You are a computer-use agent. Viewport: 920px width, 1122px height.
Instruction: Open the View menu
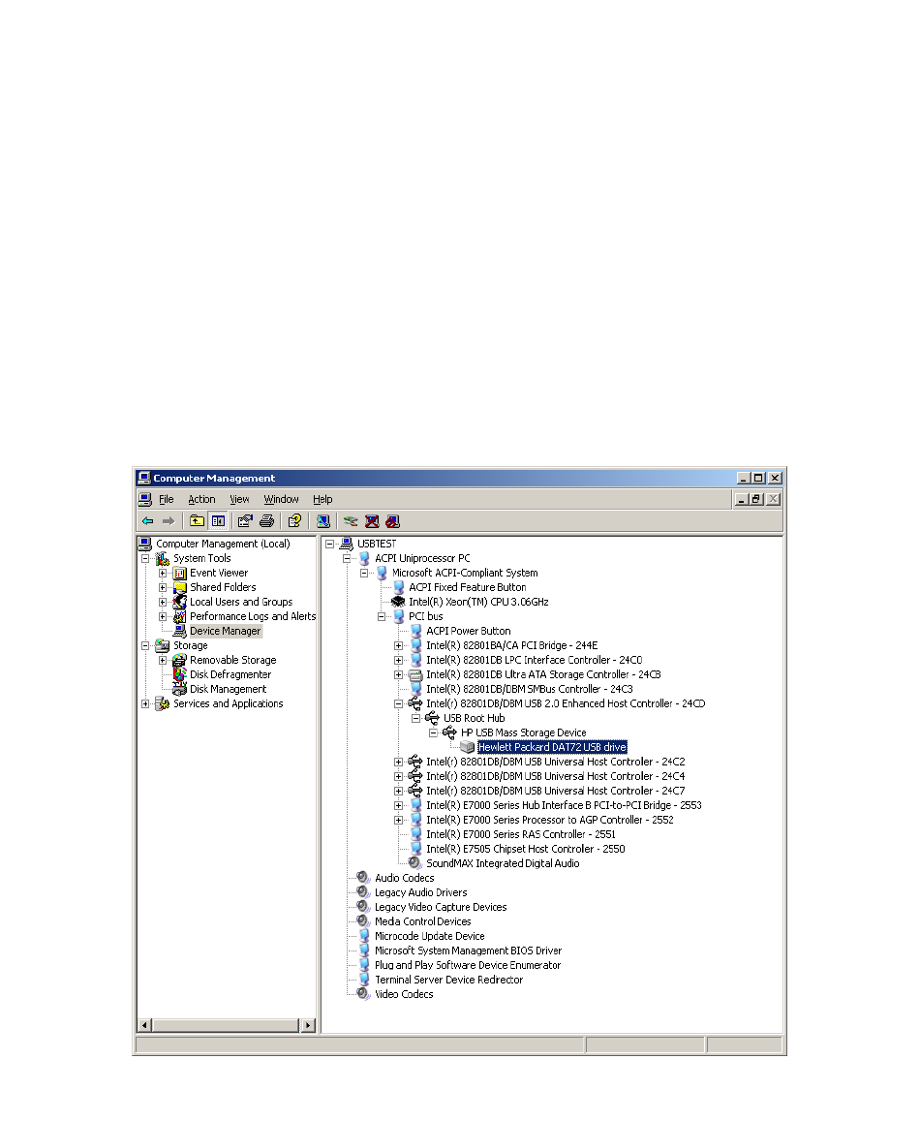(239, 499)
